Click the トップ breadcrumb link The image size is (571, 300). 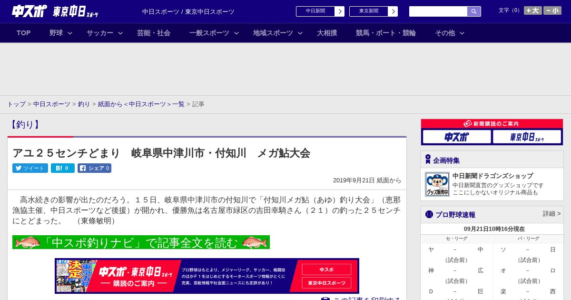pyautogui.click(x=16, y=104)
